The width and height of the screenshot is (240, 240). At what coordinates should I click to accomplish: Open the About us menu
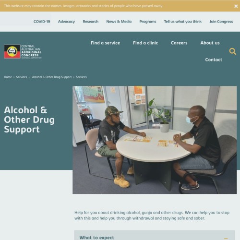click(x=210, y=43)
